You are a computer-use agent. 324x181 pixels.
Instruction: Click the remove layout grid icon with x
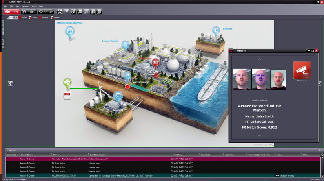click(x=86, y=12)
